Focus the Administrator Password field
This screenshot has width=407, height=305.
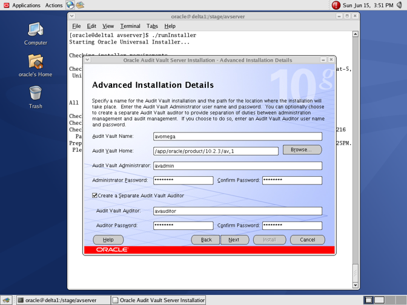[x=184, y=180]
